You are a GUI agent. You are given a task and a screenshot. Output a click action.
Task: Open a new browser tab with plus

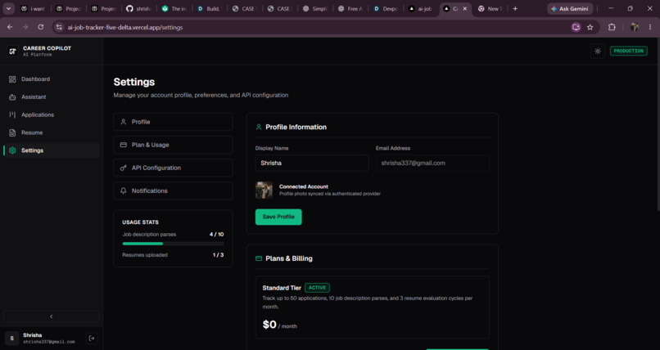515,8
